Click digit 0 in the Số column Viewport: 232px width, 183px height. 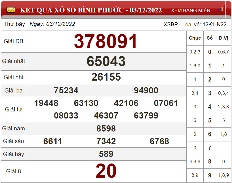(210, 52)
